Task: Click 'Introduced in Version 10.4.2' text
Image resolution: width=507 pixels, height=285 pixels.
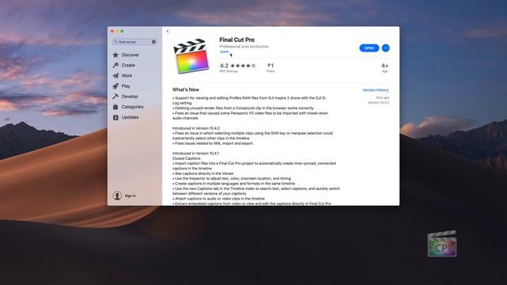Action: 196,128
